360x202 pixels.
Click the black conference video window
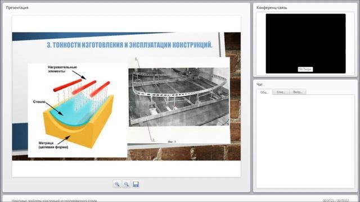305,44
